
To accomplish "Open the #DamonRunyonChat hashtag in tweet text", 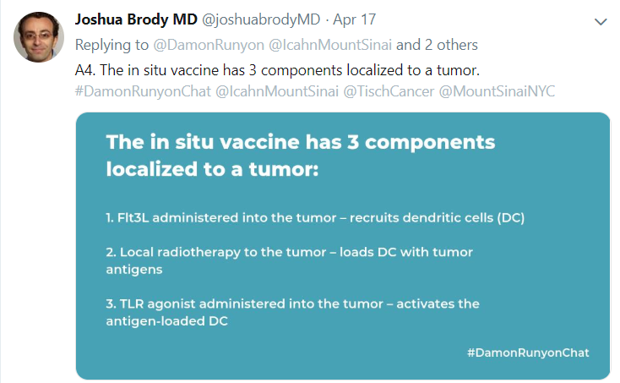I will click(x=143, y=91).
